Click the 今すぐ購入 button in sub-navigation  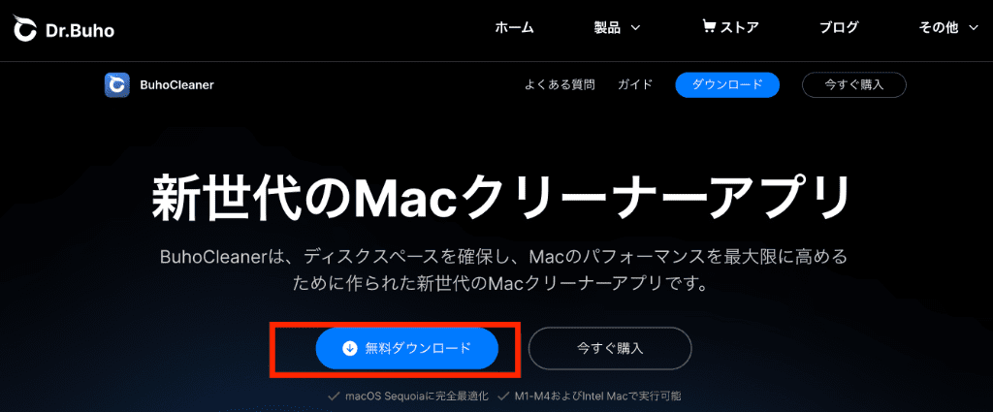[853, 84]
